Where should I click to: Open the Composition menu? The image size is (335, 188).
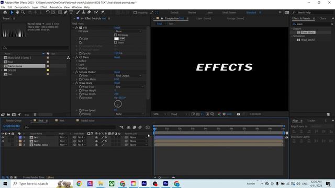22,7
